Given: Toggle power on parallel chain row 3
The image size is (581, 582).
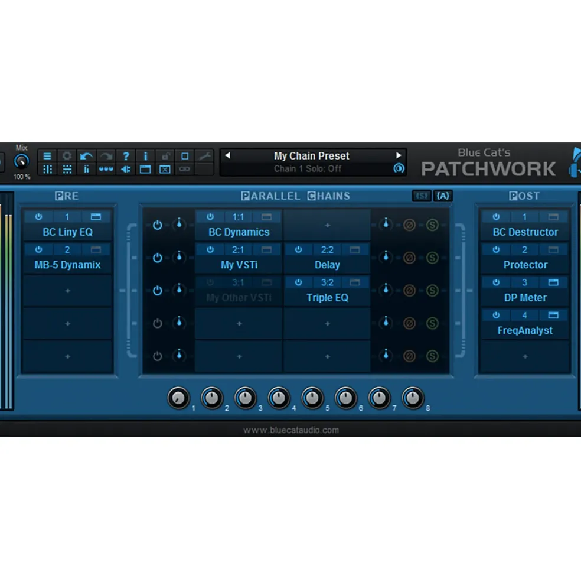Looking at the screenshot, I should [157, 290].
